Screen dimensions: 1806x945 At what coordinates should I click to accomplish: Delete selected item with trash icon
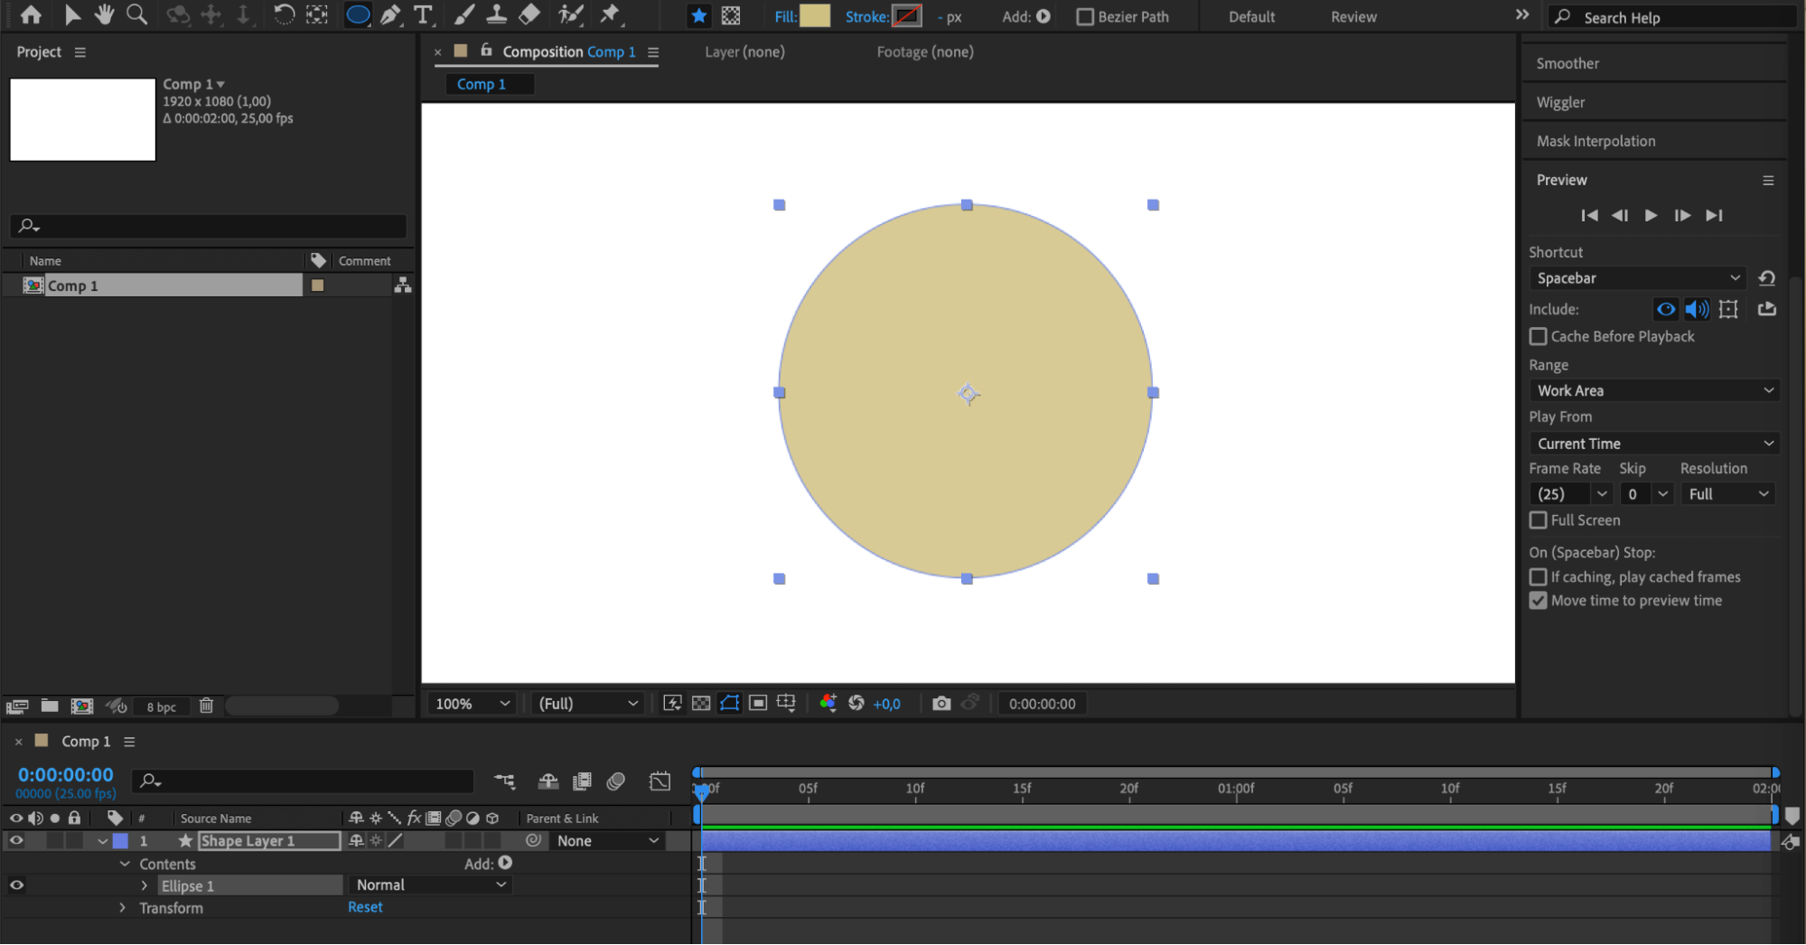[x=206, y=706]
